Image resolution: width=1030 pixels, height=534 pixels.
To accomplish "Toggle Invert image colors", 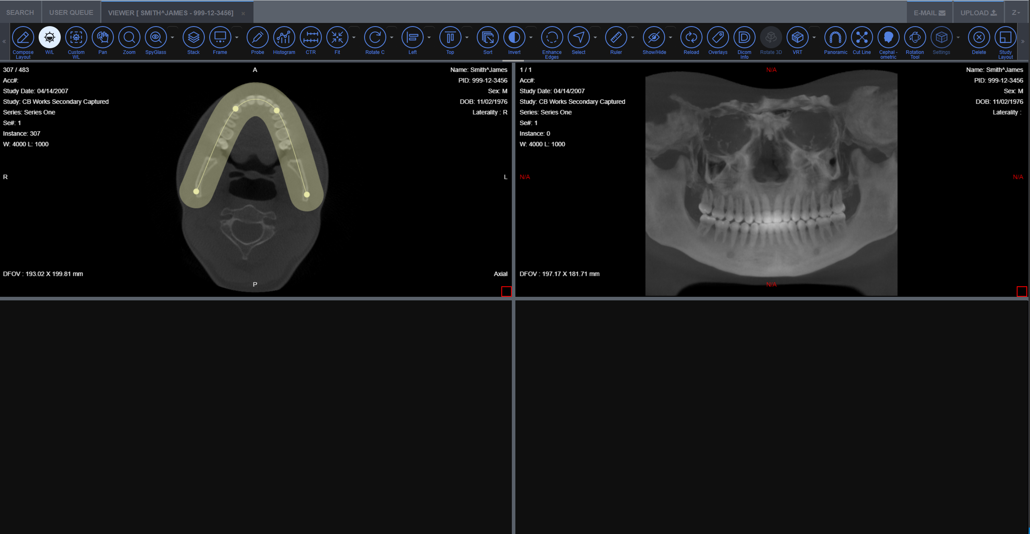I will tap(514, 37).
